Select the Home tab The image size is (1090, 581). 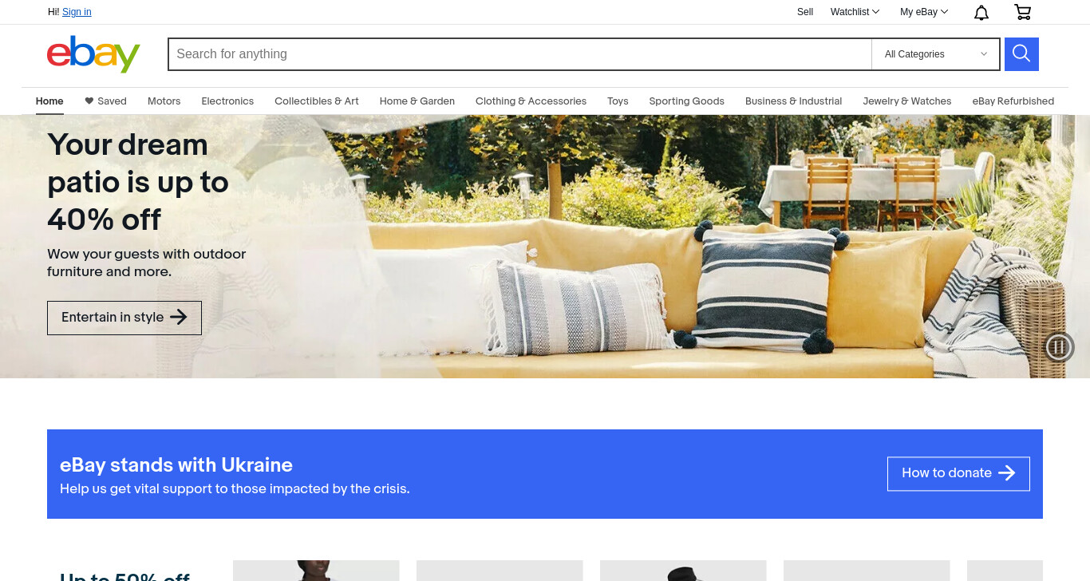(49, 101)
